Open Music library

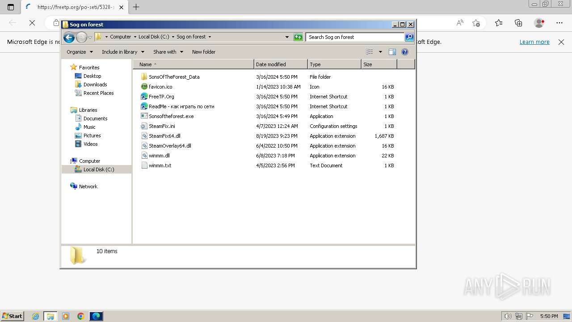(89, 127)
